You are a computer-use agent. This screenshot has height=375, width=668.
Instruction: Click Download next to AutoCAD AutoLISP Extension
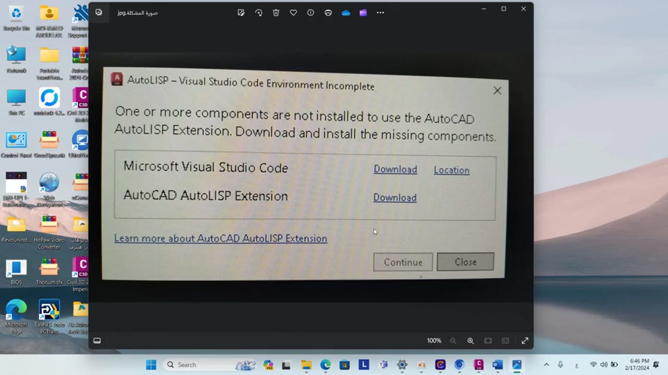[x=395, y=197]
